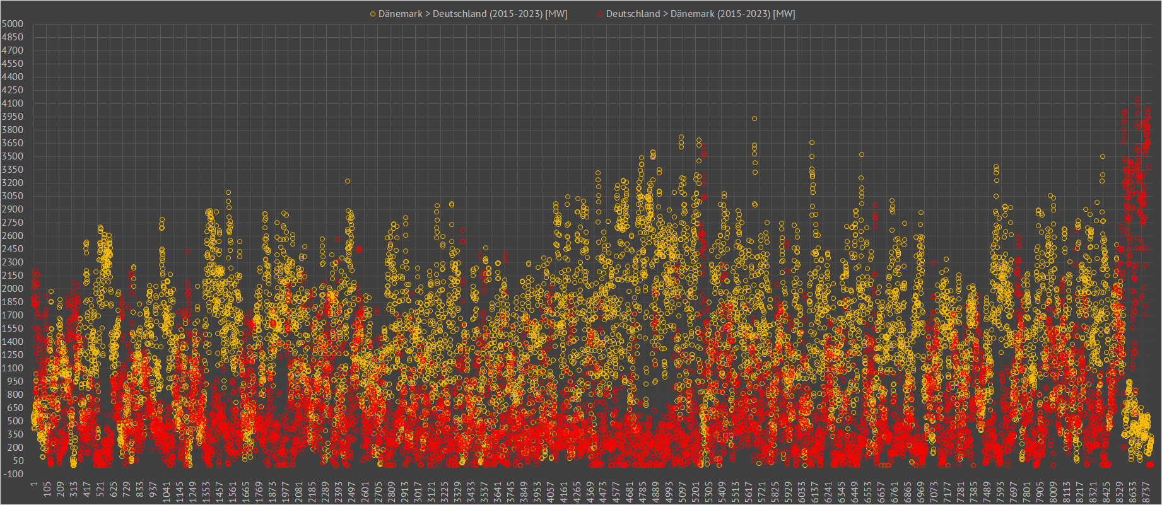
Task: Click the topmost red data point above 4100
Action: tap(1137, 99)
